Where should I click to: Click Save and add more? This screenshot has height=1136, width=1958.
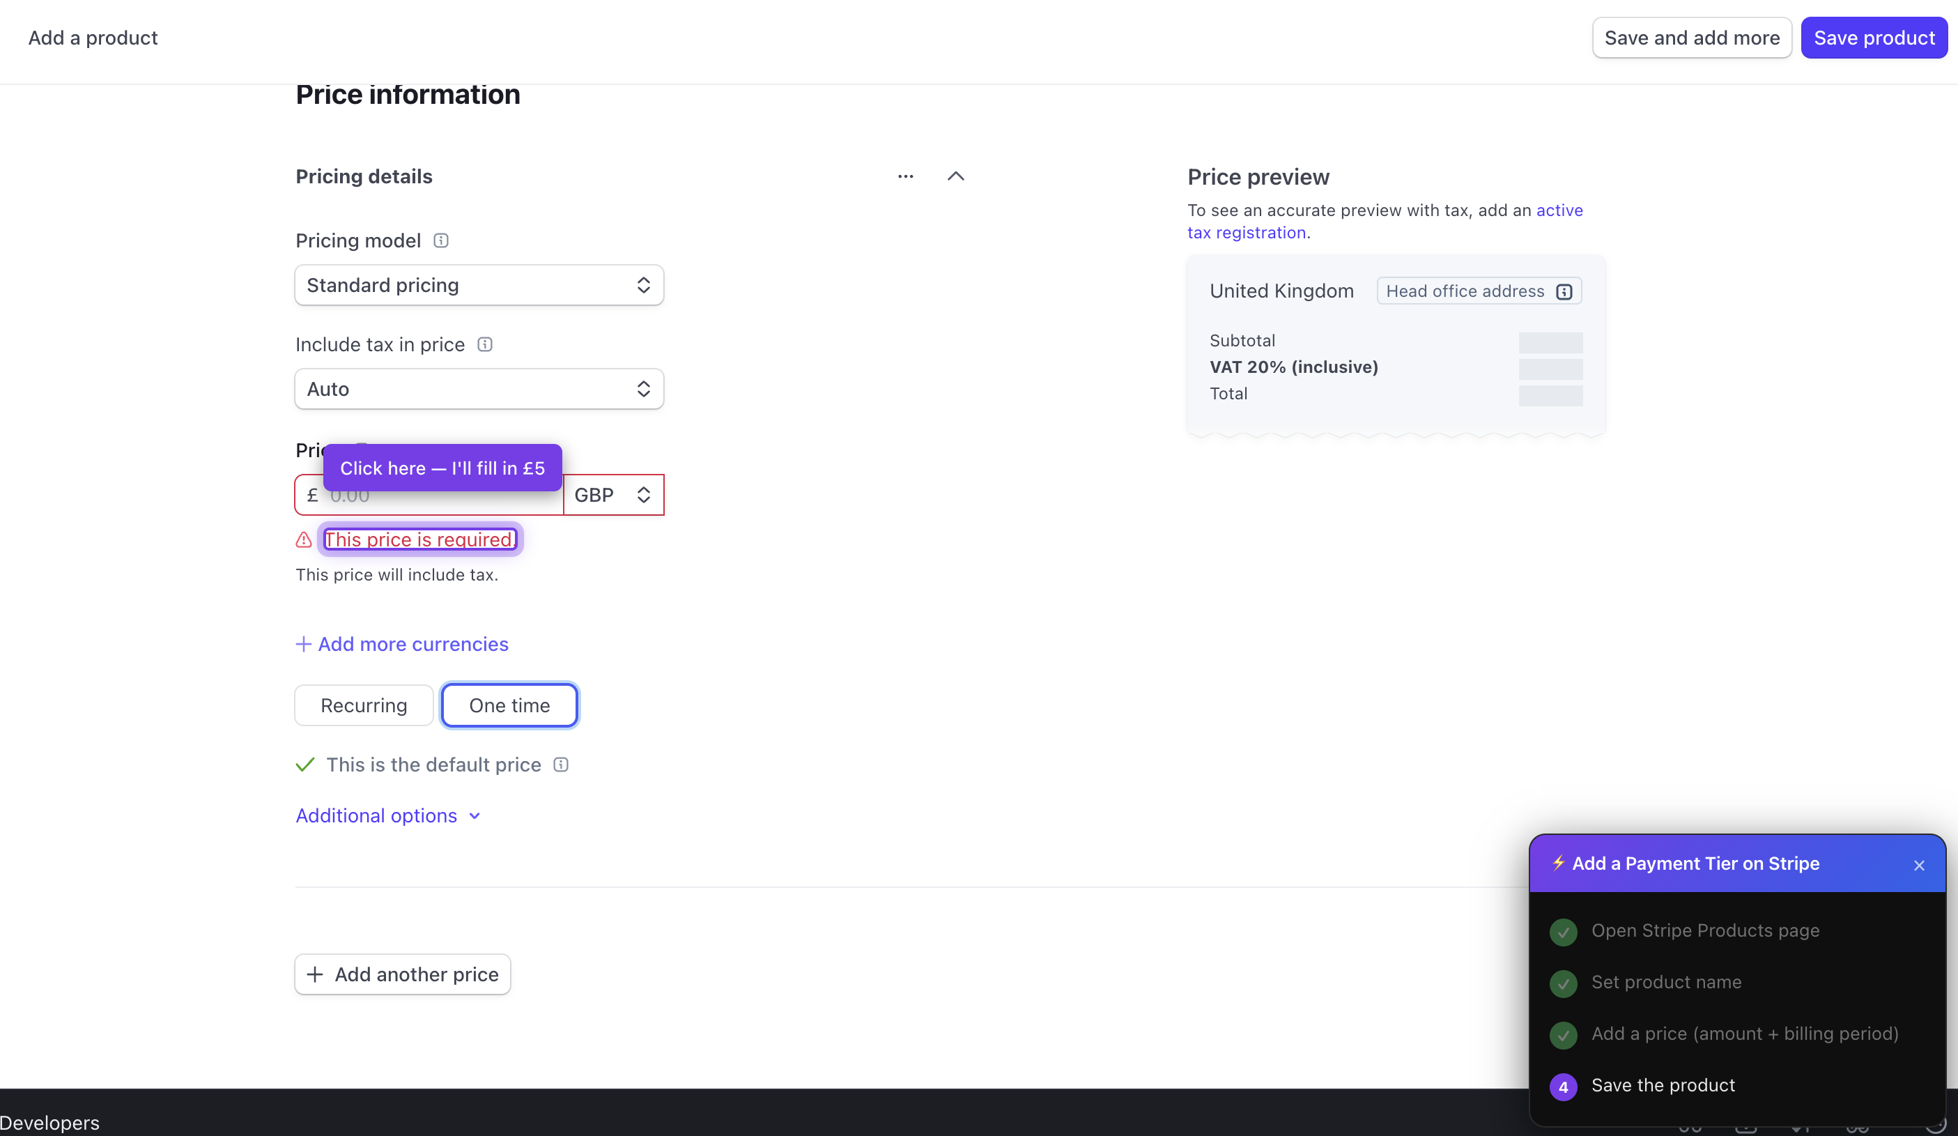pyautogui.click(x=1692, y=38)
